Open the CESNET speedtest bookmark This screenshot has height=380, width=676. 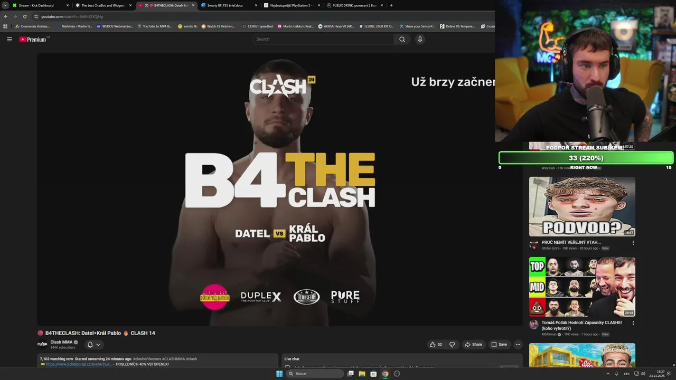[x=258, y=26]
